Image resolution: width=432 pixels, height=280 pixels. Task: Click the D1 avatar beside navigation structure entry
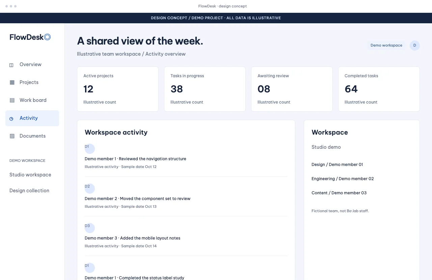pos(90,149)
